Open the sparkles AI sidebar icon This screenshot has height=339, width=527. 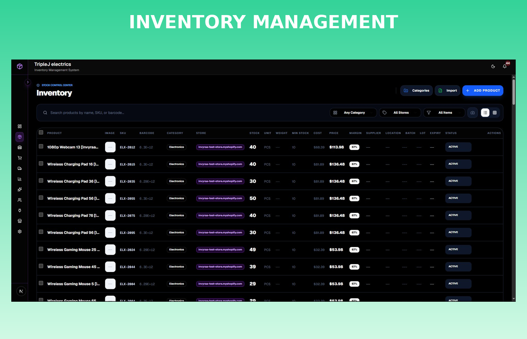pyautogui.click(x=20, y=189)
